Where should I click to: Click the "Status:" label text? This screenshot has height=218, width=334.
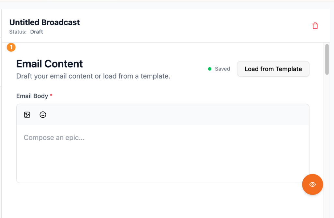(18, 32)
